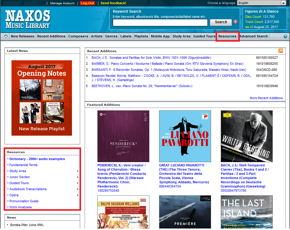Open the New Releases menu

pyautogui.click(x=23, y=36)
